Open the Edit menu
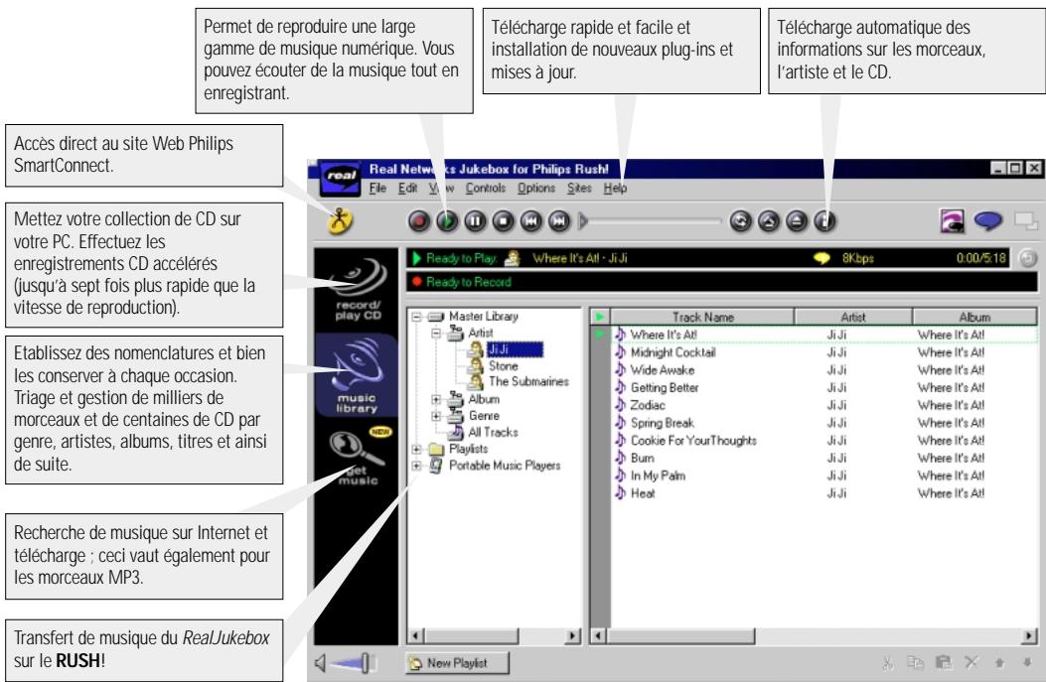 [407, 188]
